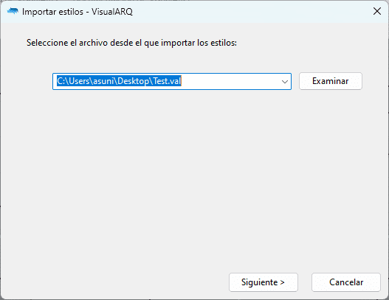This screenshot has height=300, width=389.
Task: Click the word 'estilos:' ending the instruction label
Action: click(x=224, y=43)
